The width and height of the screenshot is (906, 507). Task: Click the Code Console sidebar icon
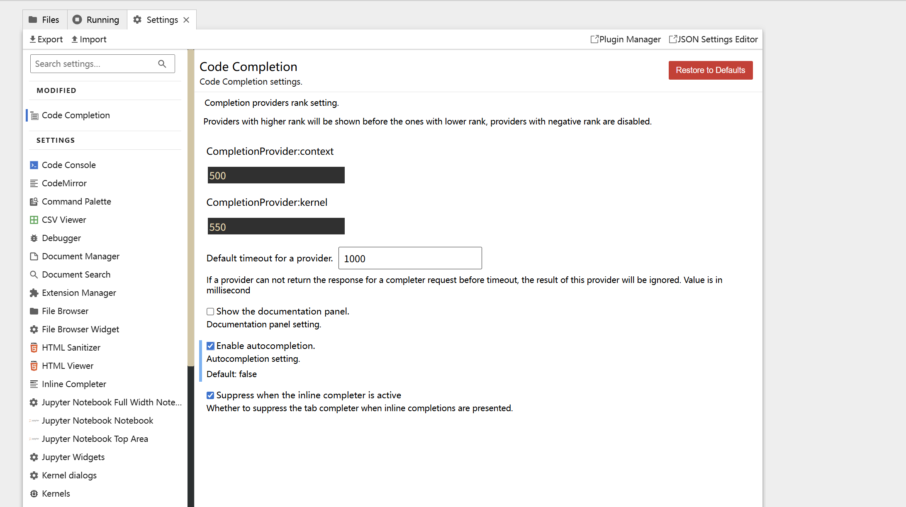(34, 165)
